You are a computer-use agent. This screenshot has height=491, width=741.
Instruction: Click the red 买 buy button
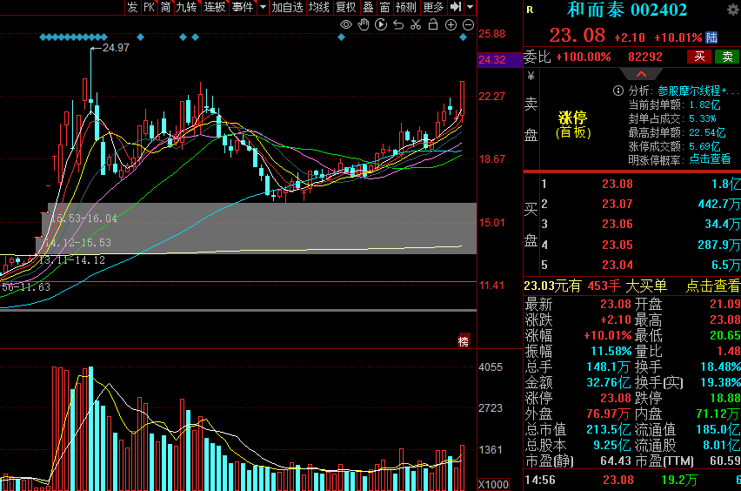699,57
